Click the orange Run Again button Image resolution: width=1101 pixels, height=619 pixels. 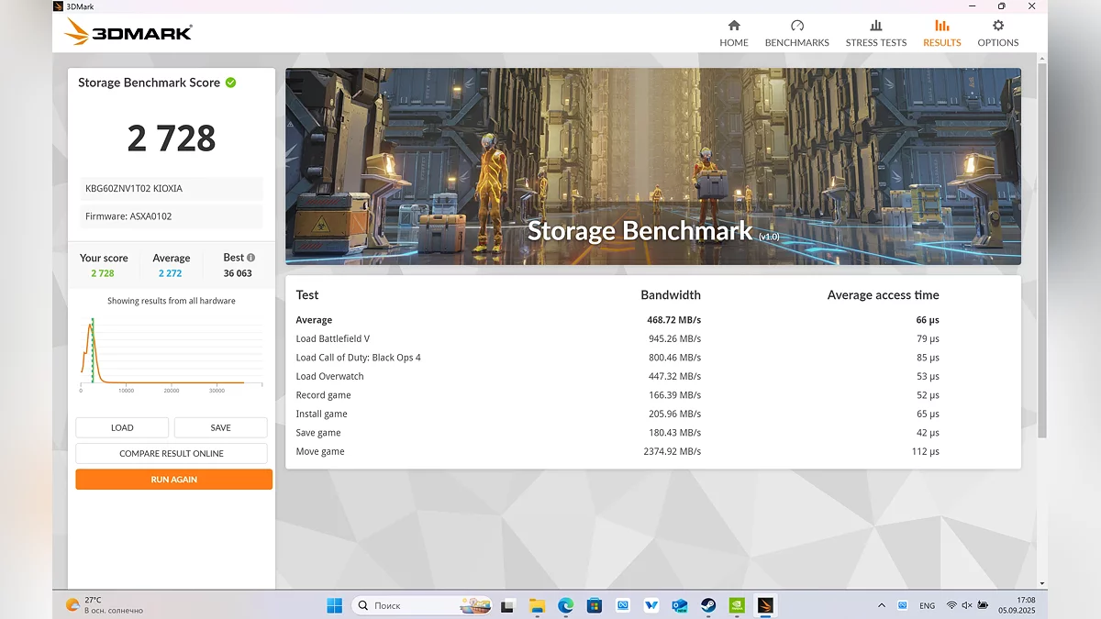point(173,479)
